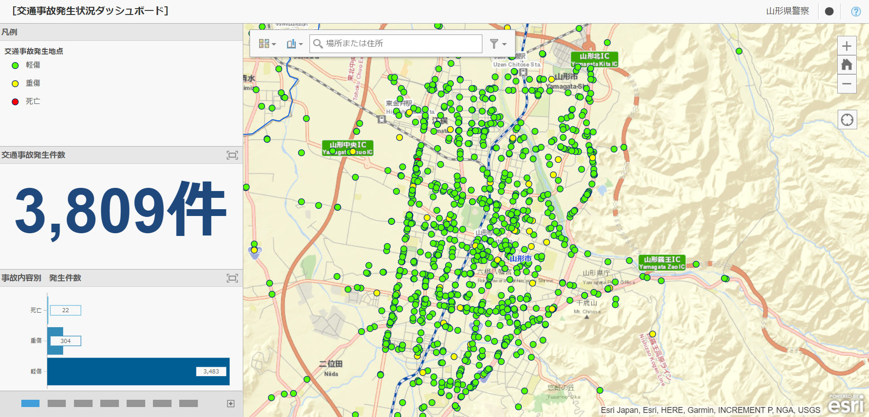Expand the filter funnel dropdown

pyautogui.click(x=498, y=44)
